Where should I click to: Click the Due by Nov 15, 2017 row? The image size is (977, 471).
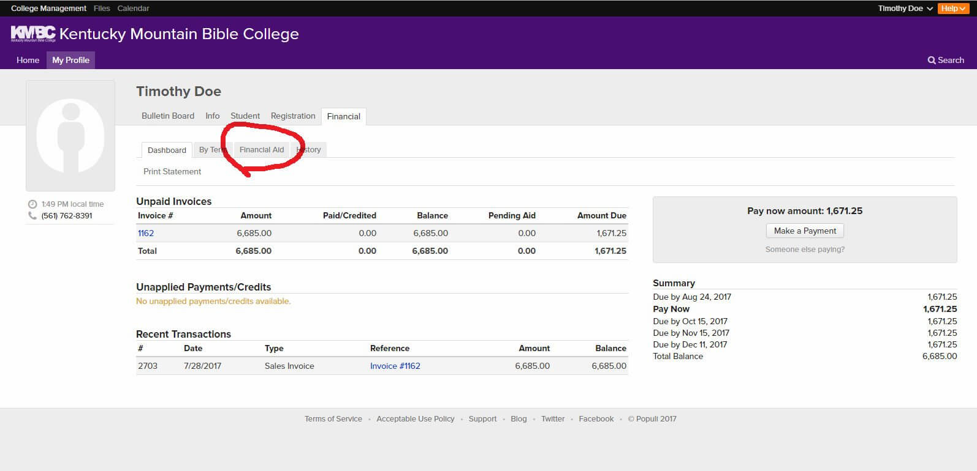click(805, 333)
